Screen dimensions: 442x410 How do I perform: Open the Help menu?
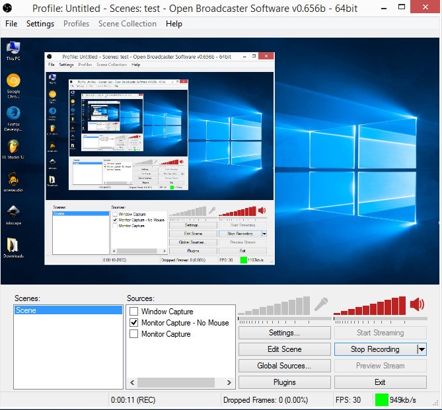[174, 24]
